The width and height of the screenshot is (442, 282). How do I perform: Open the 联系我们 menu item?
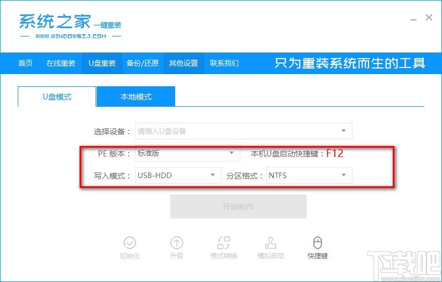pos(224,63)
